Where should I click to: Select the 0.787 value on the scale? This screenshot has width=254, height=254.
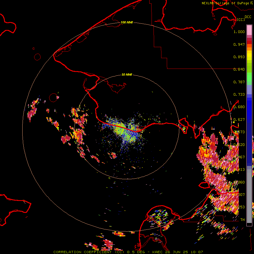pos(239,82)
